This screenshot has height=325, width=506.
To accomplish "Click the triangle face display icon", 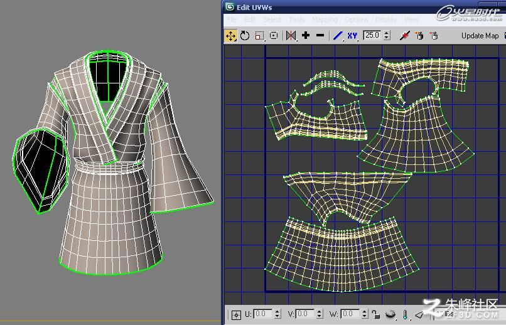I will [419, 314].
